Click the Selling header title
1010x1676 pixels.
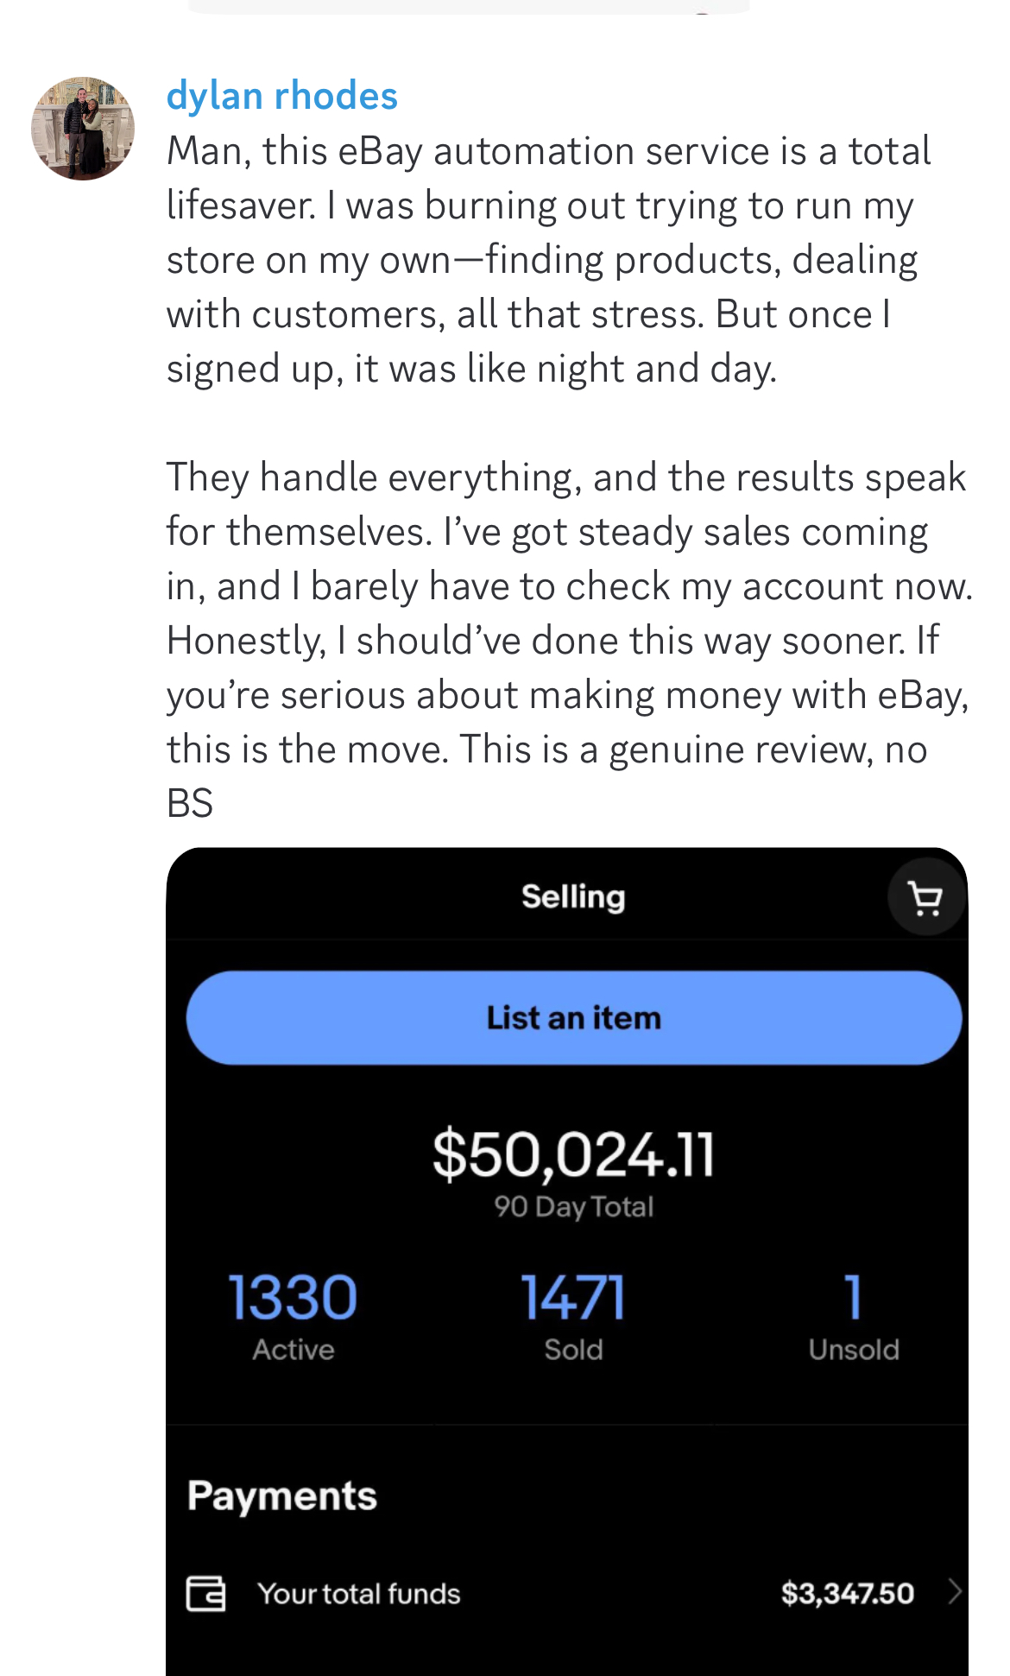click(573, 897)
